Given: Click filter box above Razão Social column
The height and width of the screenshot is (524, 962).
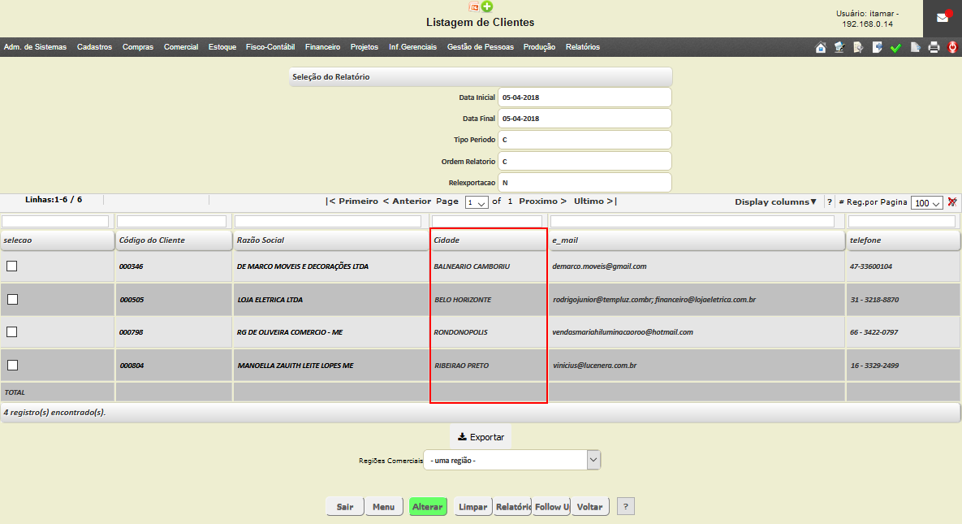Looking at the screenshot, I should (x=328, y=221).
